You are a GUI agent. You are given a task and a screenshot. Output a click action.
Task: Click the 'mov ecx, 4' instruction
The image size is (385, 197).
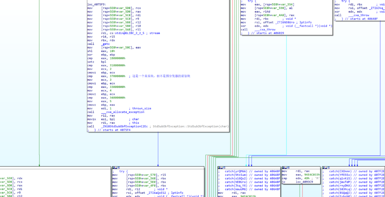(99, 90)
